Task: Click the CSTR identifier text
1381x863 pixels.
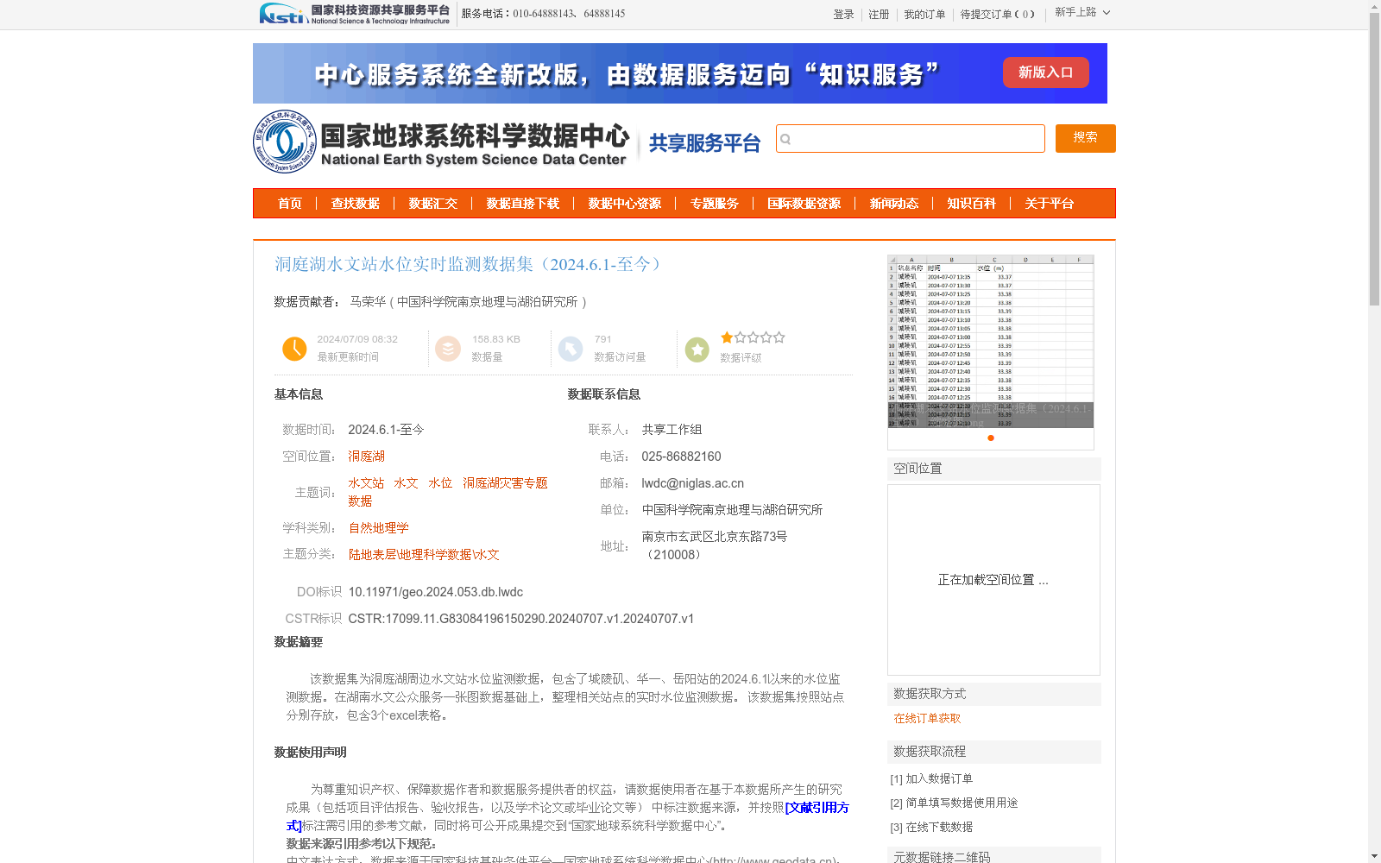Action: (x=521, y=619)
